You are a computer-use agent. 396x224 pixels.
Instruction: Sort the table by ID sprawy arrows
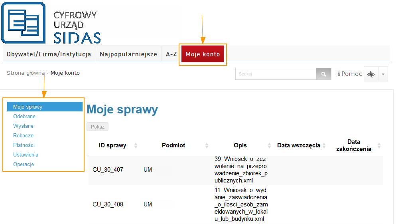(x=136, y=146)
